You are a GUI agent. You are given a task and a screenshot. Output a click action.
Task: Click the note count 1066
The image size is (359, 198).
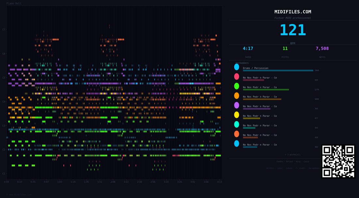317,99
